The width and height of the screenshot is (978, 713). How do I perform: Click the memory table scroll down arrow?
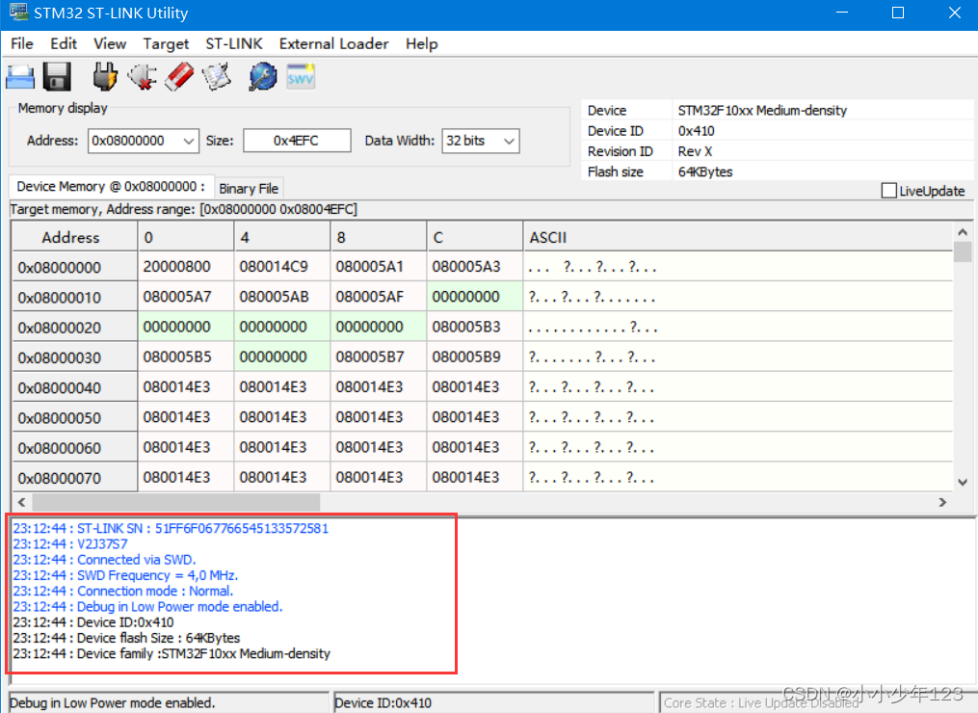[x=963, y=482]
